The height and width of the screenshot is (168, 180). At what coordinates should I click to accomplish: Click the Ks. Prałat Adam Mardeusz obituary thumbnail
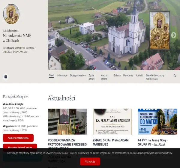pos(112,121)
